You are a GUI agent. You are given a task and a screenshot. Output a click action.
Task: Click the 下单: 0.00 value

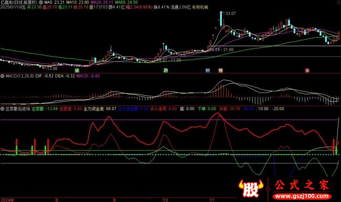point(207,109)
